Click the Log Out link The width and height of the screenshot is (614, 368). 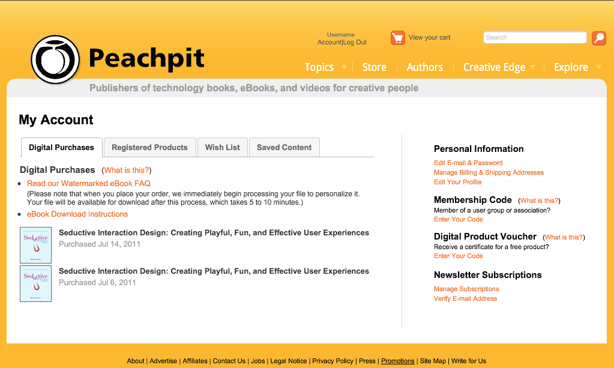pyautogui.click(x=355, y=42)
